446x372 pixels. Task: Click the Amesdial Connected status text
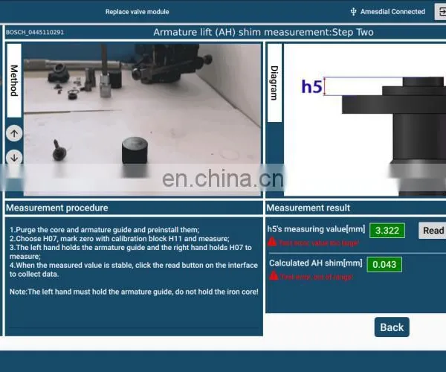392,12
